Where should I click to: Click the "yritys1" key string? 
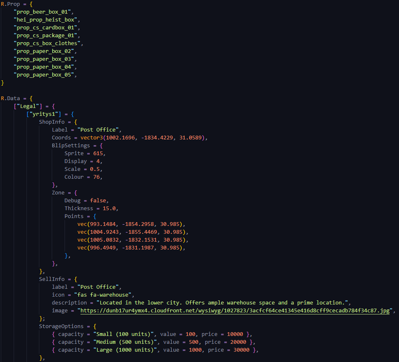[44, 114]
